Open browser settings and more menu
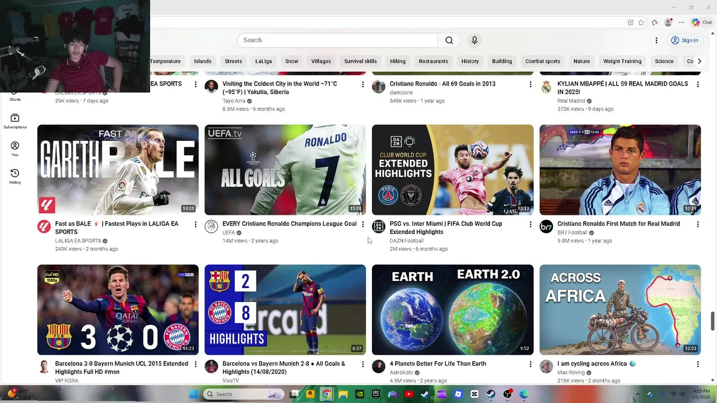The height and width of the screenshot is (403, 717). click(x=681, y=22)
